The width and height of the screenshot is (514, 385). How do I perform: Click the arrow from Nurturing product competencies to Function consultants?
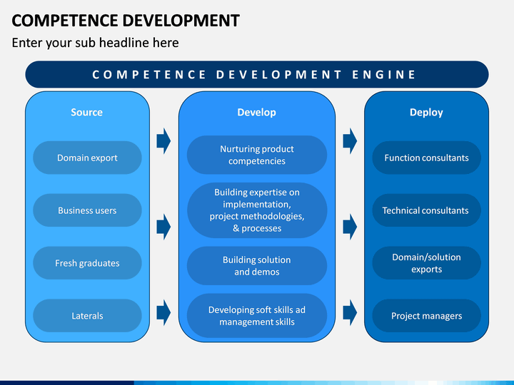[x=350, y=141]
